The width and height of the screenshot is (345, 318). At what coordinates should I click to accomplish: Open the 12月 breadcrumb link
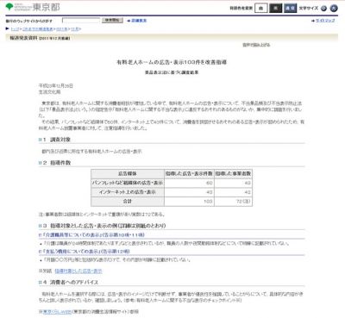click(75, 29)
